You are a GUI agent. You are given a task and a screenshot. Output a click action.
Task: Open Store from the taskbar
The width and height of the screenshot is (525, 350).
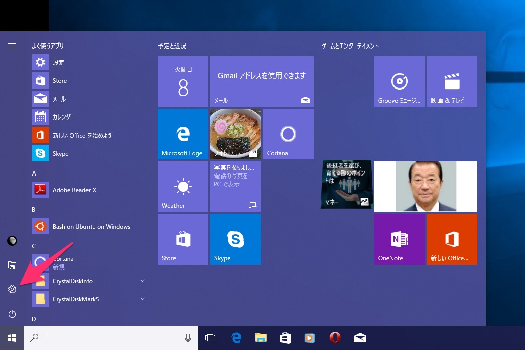[285, 338]
